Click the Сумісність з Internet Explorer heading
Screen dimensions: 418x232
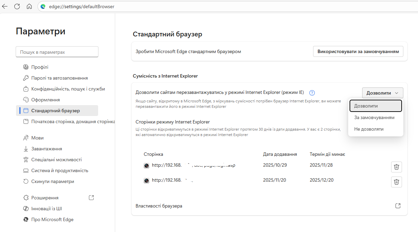[165, 76]
